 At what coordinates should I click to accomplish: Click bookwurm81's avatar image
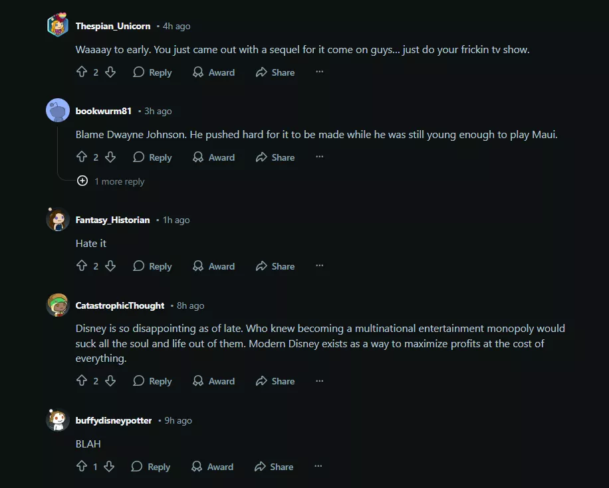(x=58, y=110)
